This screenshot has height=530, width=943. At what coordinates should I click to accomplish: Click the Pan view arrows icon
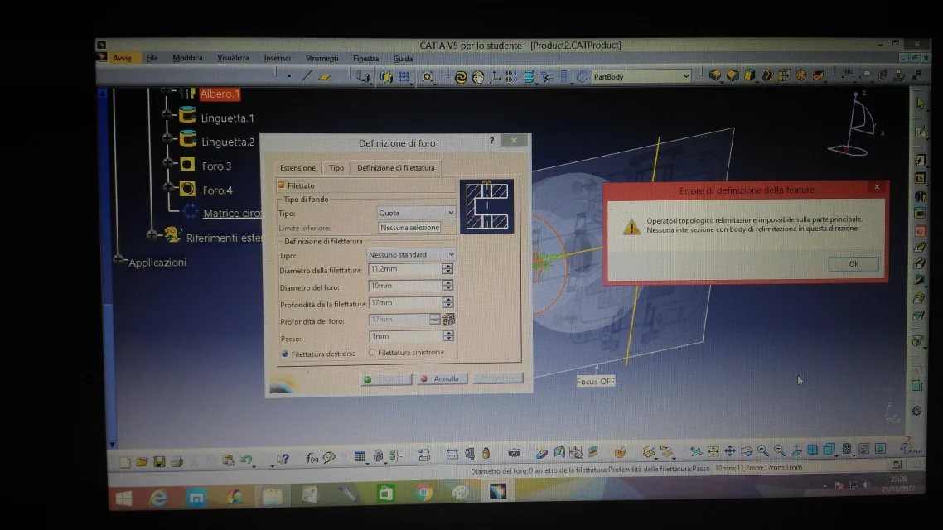(x=730, y=450)
